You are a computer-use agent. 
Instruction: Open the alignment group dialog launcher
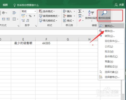pyautogui.click(x=18, y=26)
